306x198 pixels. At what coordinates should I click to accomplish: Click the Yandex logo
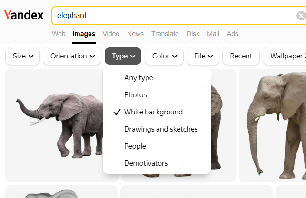(24, 15)
